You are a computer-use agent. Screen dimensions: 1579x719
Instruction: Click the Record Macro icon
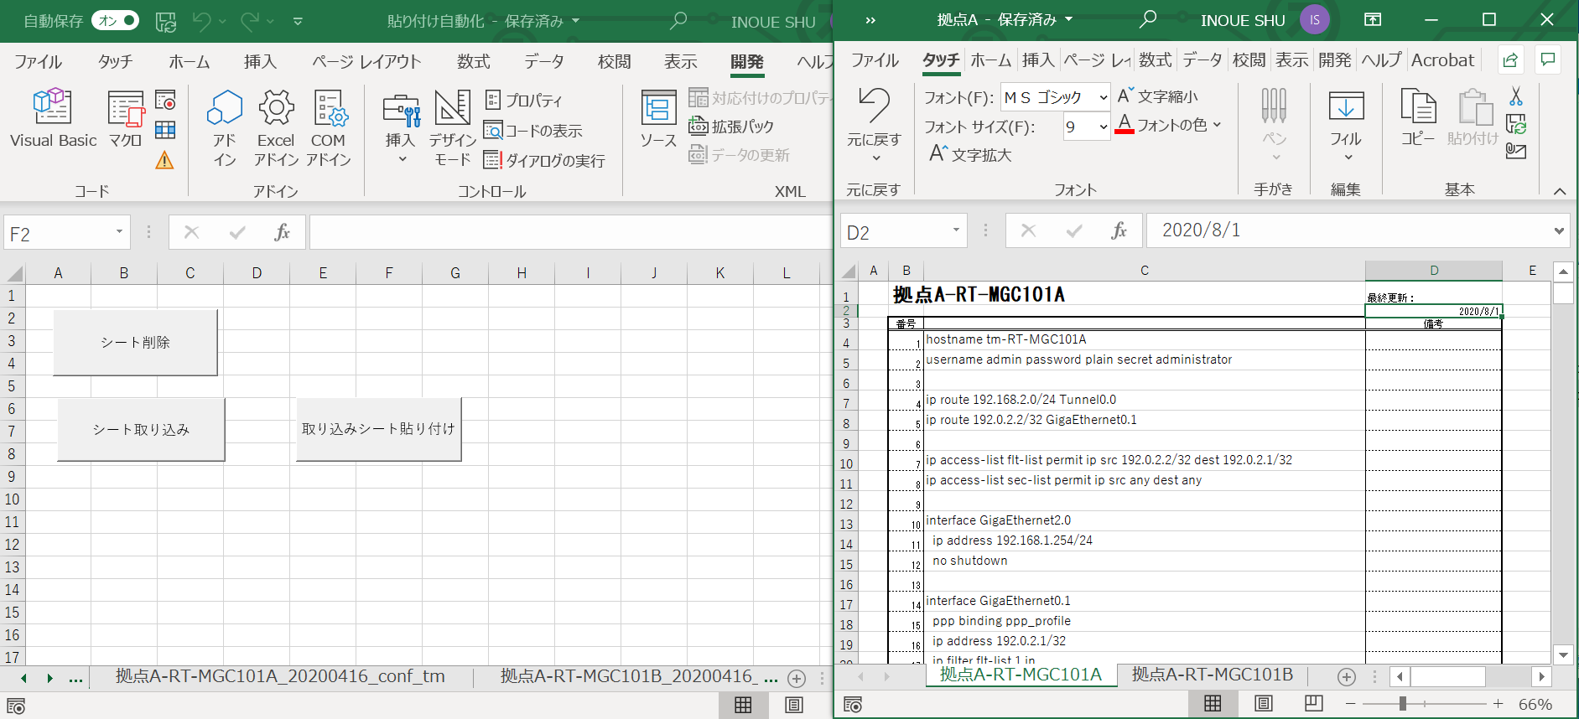coord(166,101)
